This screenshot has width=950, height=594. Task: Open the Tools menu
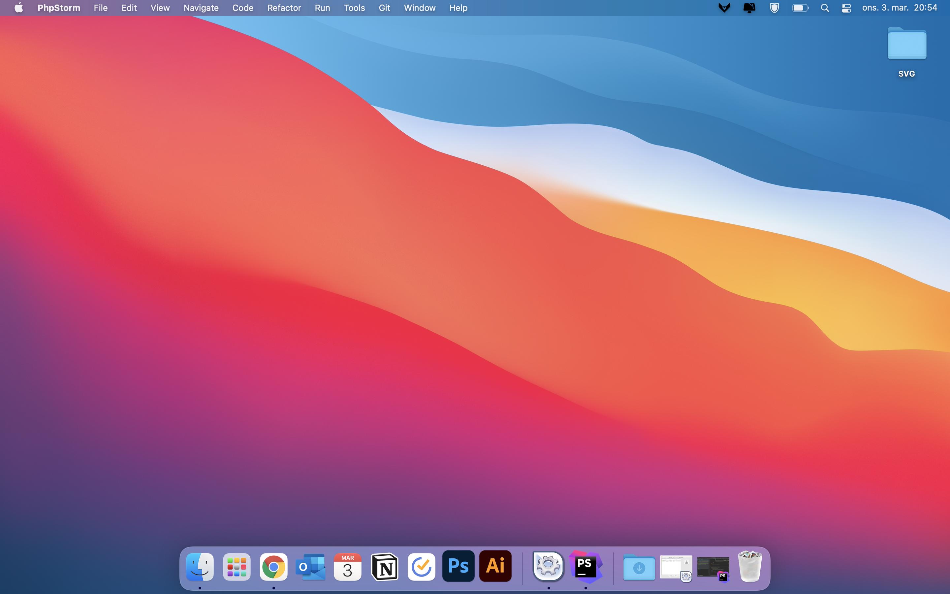pyautogui.click(x=354, y=8)
